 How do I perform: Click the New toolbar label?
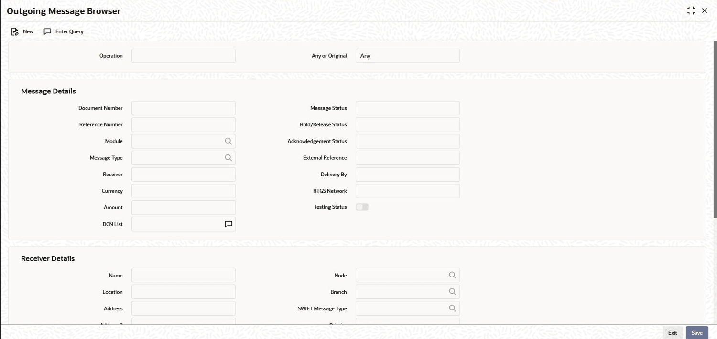[28, 31]
